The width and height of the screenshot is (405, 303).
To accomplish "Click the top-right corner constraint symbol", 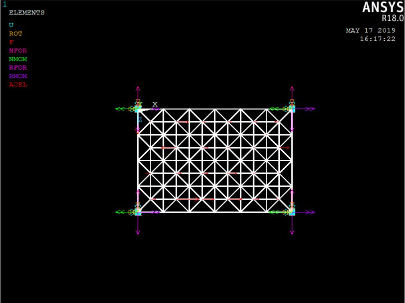I will click(292, 109).
